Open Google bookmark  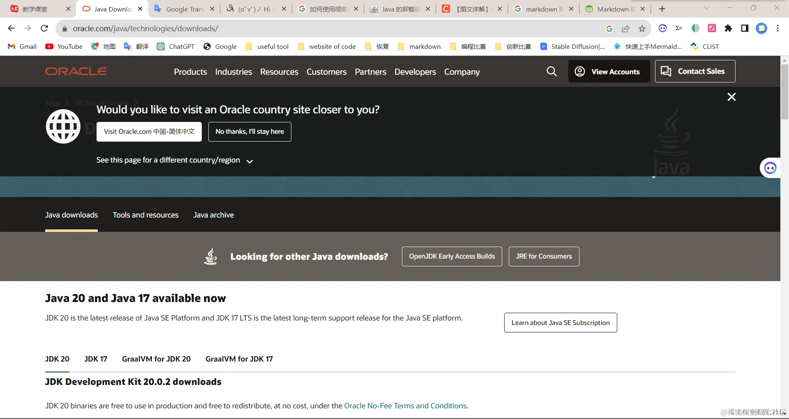[220, 46]
